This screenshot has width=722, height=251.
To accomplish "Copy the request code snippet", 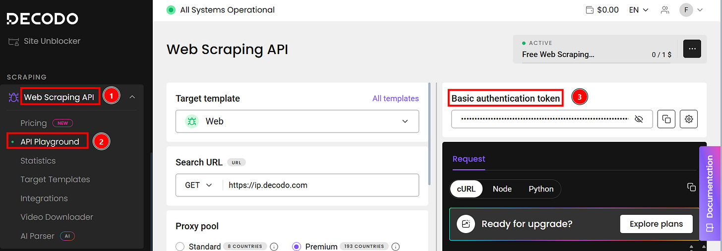I will 692,187.
